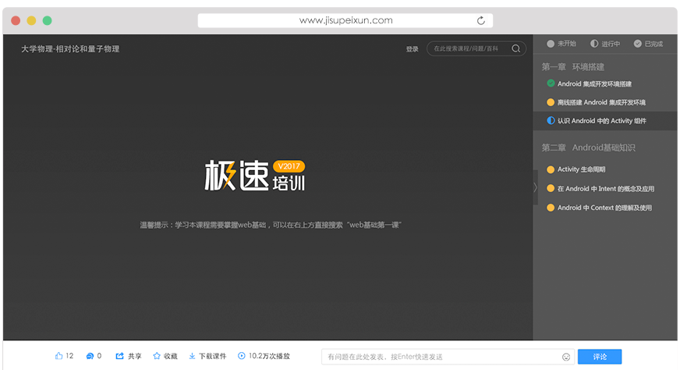Viewport: 680px width, 370px height.
Task: Open lesson 认识 Android 中的 Activity 组件
Action: (x=602, y=121)
